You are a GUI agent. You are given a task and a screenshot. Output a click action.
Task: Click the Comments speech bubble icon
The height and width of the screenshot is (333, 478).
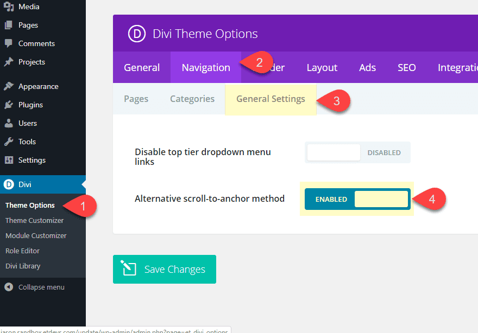tap(9, 43)
